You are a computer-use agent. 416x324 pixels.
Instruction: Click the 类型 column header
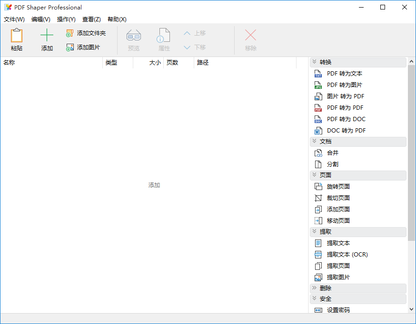click(x=118, y=63)
